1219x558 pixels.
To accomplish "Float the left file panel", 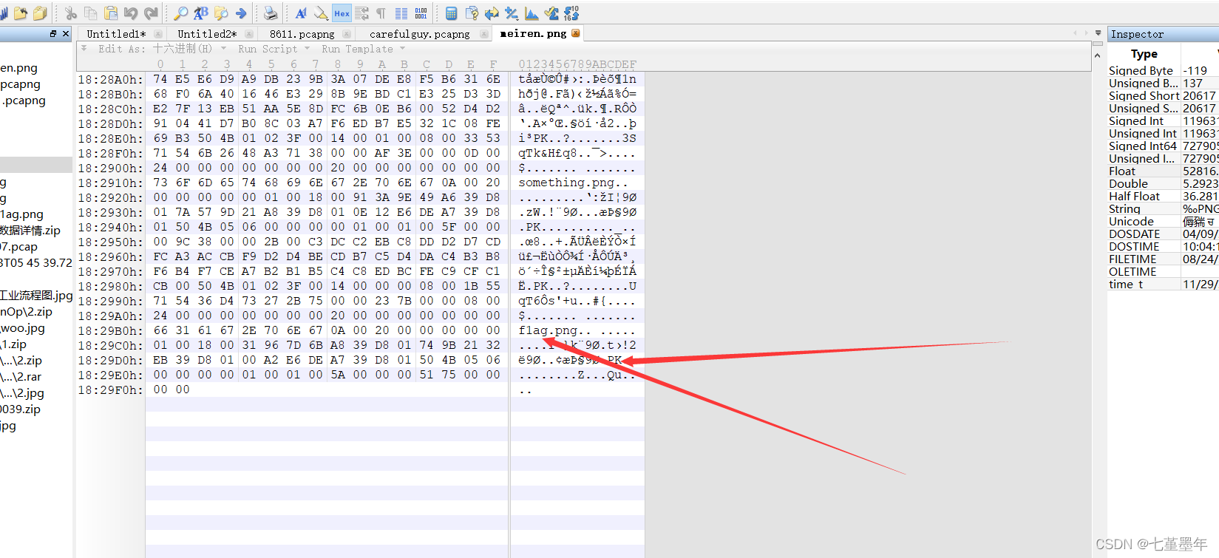I will click(52, 33).
